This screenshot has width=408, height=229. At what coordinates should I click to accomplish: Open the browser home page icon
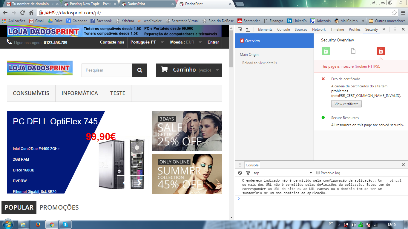click(31, 13)
